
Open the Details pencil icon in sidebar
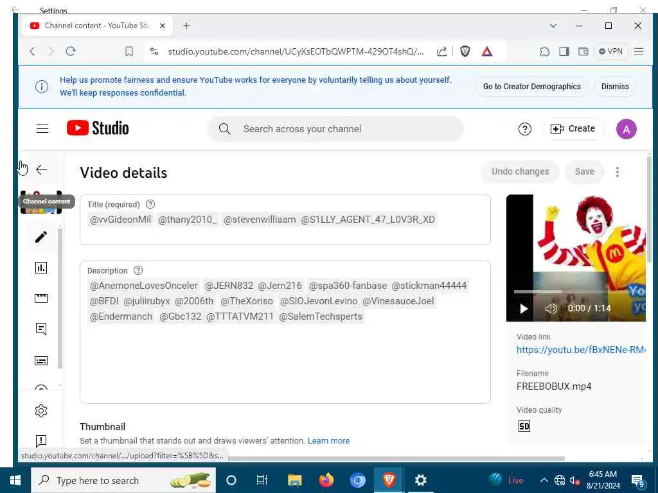pos(41,237)
